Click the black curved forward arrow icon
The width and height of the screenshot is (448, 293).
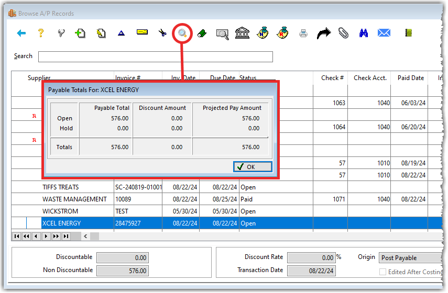click(324, 33)
